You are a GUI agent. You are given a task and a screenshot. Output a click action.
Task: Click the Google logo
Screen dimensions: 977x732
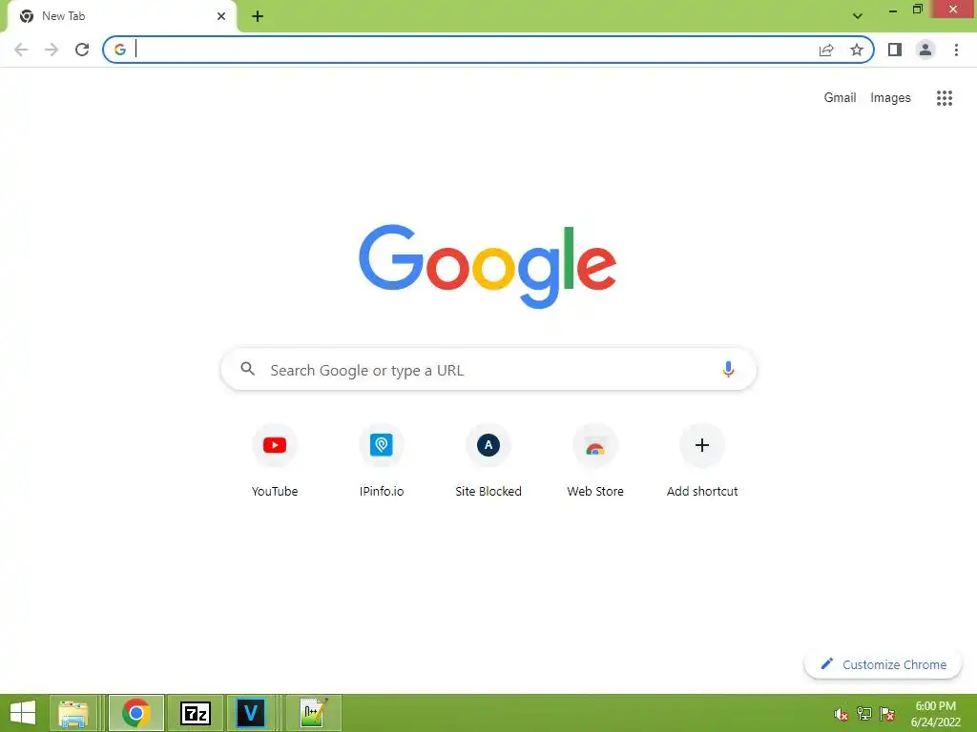pos(488,267)
